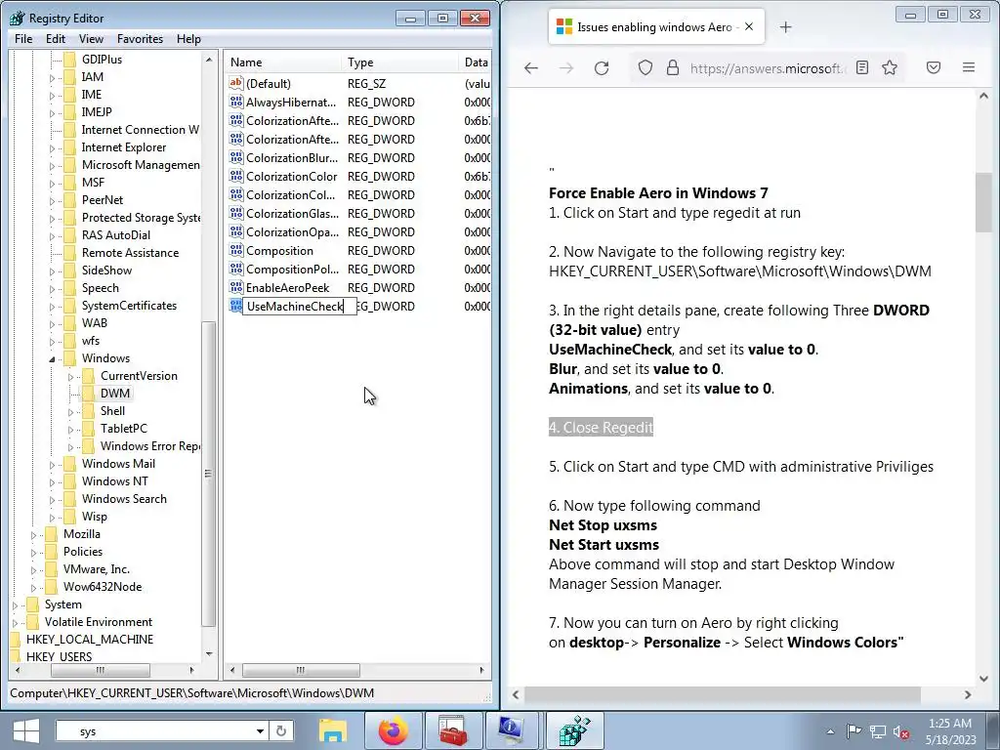Switch to Firefox on the taskbar
1000x750 pixels.
pyautogui.click(x=393, y=730)
